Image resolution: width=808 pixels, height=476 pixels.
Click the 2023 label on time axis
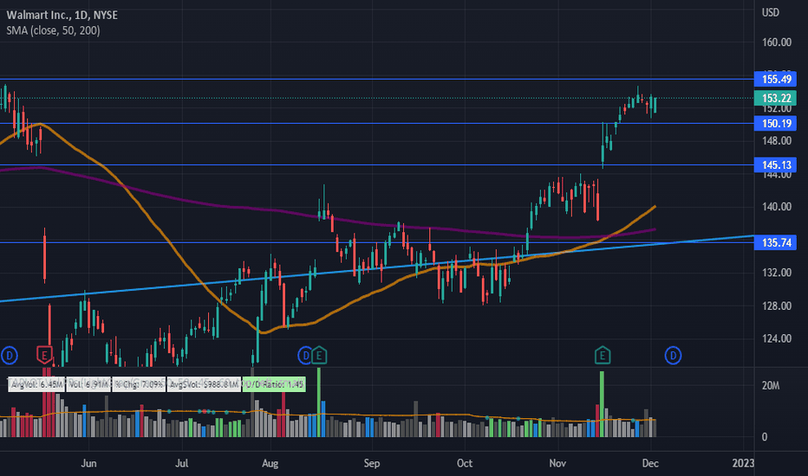(x=743, y=464)
